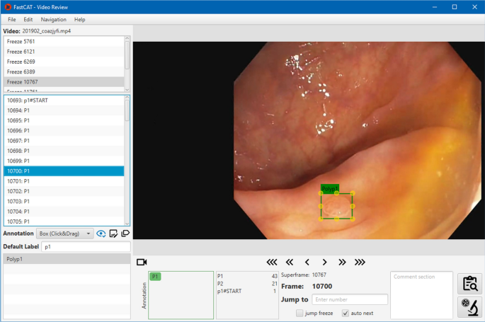
Task: Click top-right handle of Polyp1 bounding box
Action: 353,193
